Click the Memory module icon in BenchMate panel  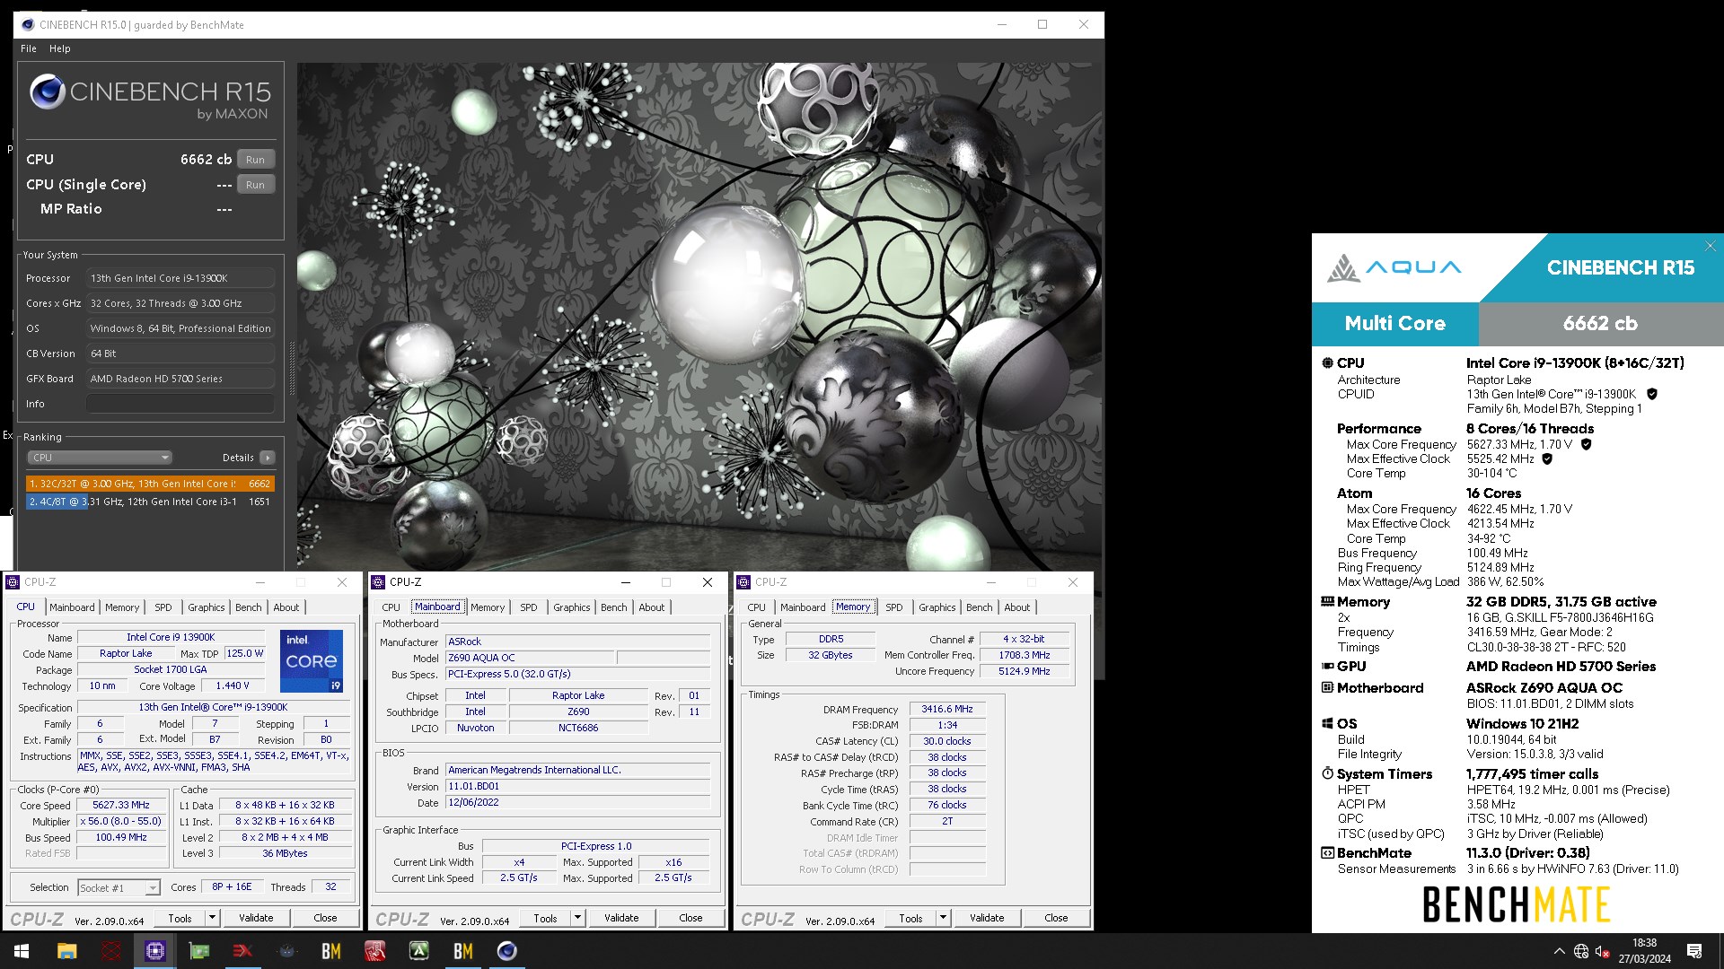(1327, 602)
